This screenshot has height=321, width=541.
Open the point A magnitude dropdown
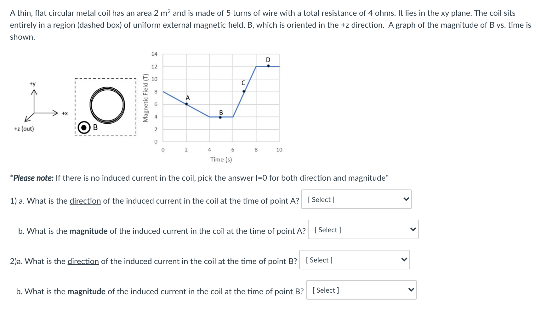coord(363,229)
